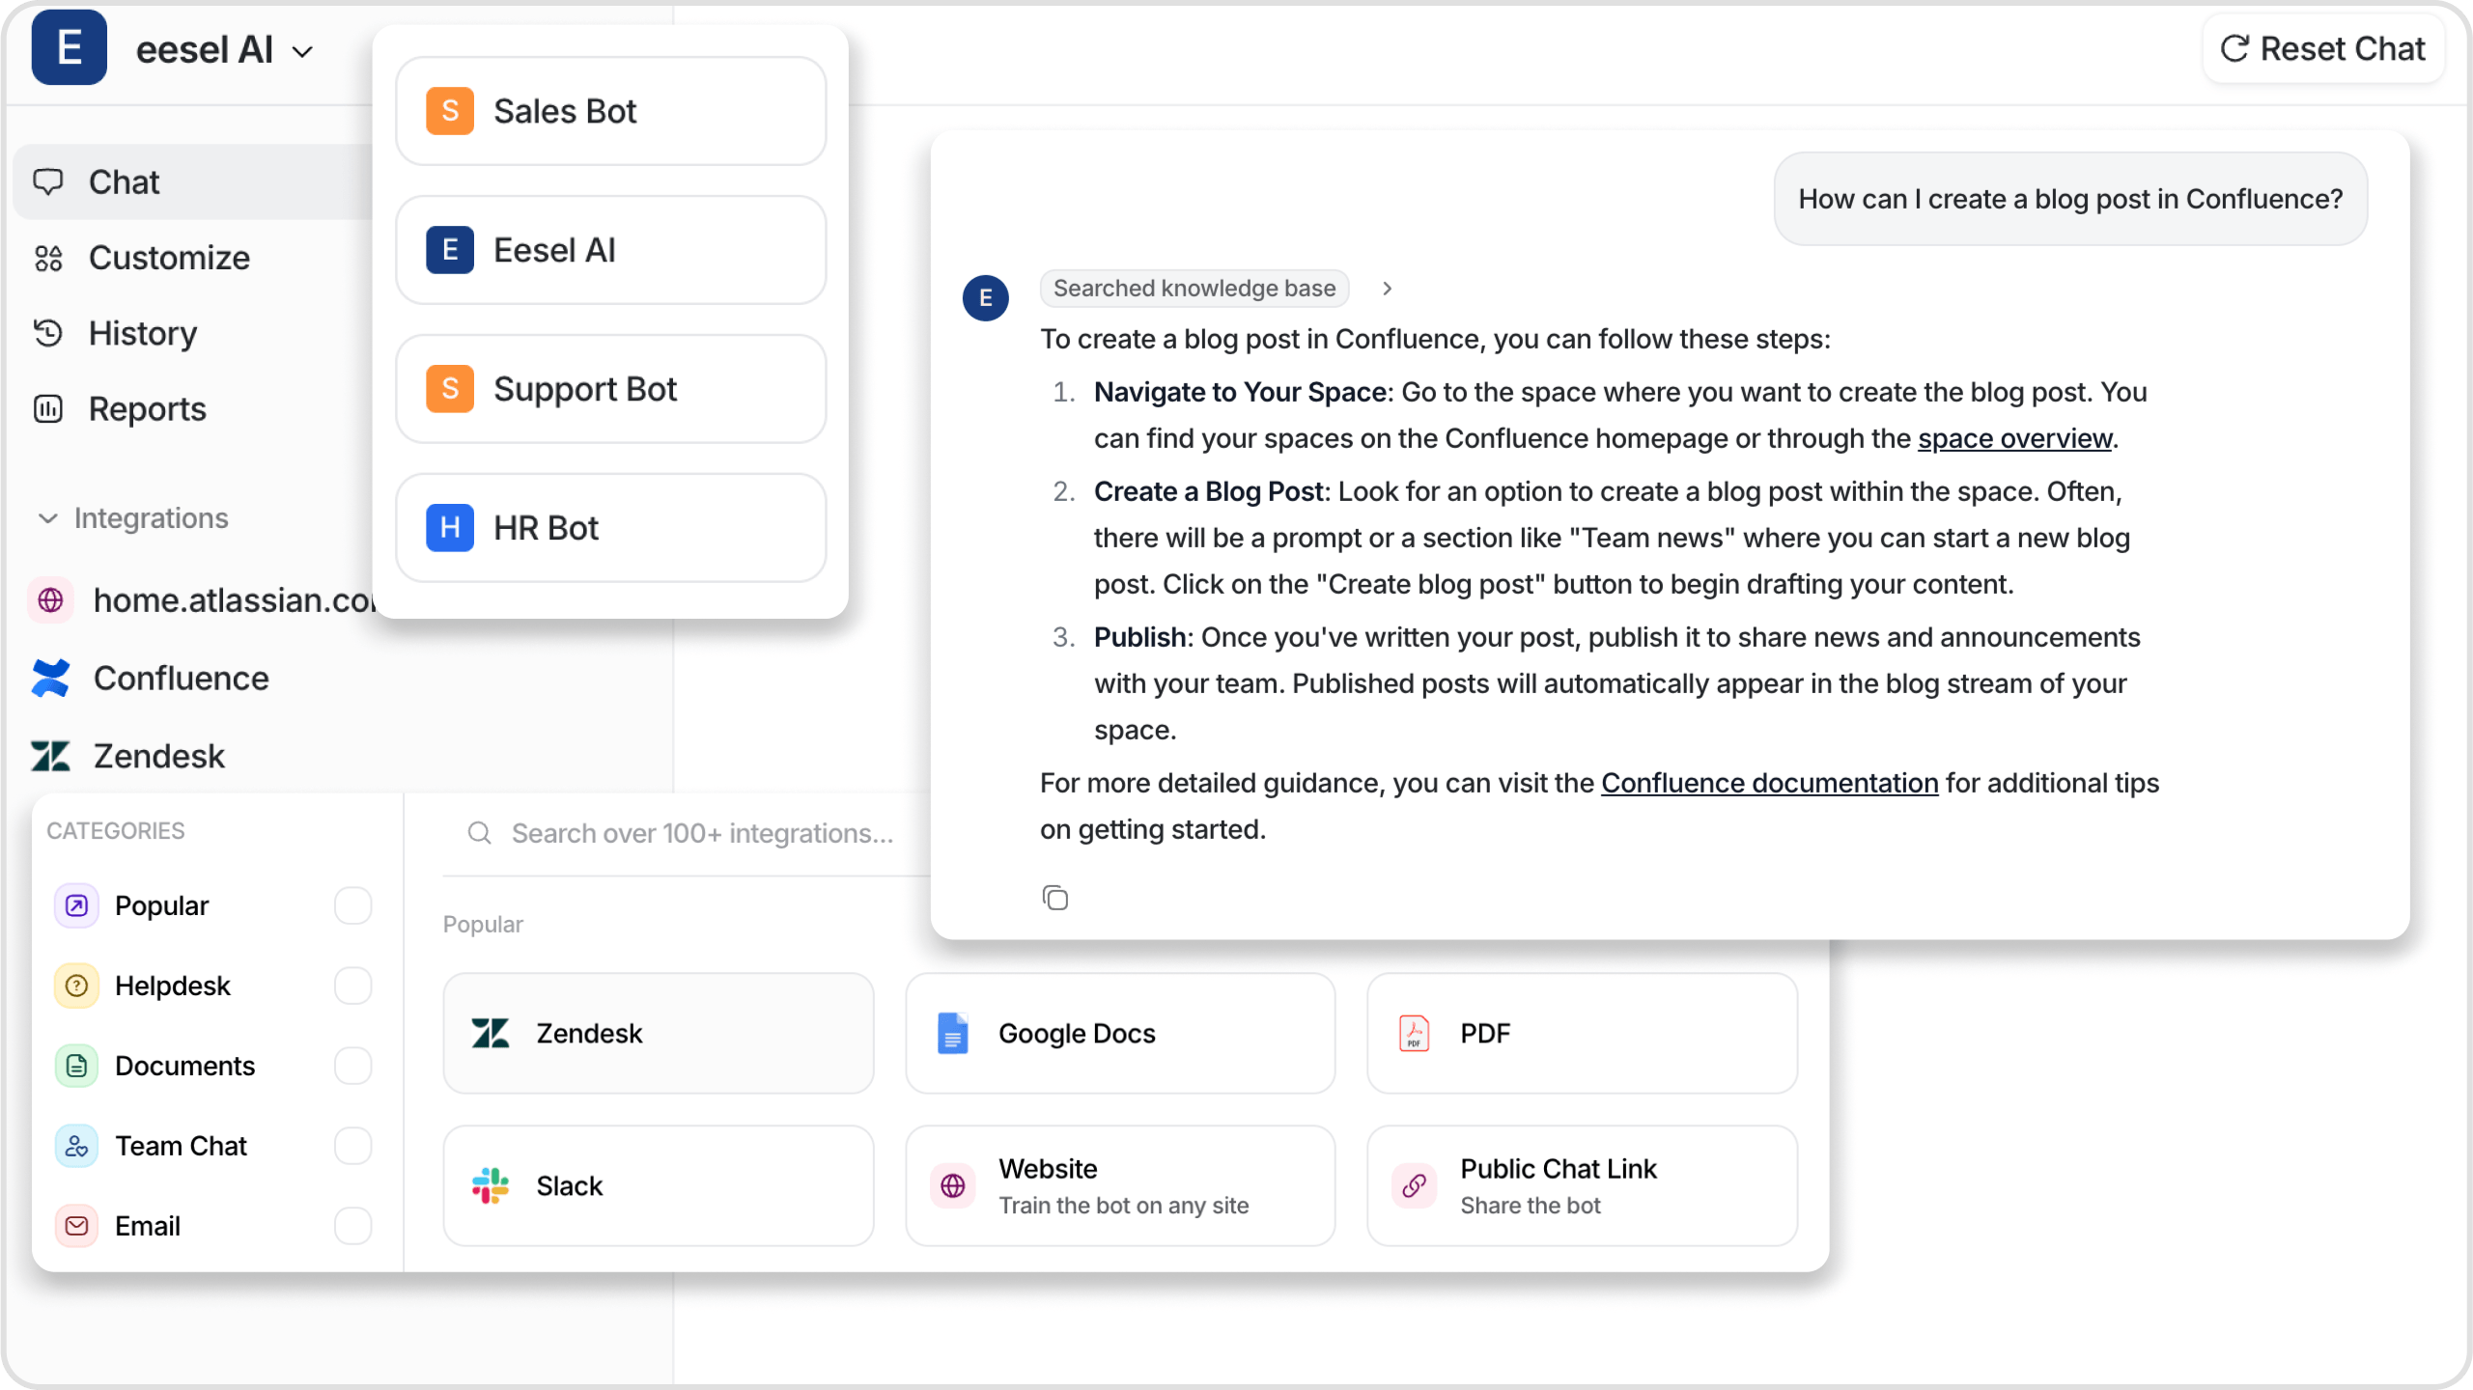The height and width of the screenshot is (1390, 2473).
Task: Click the CATEGORIES heading text
Action: click(116, 831)
